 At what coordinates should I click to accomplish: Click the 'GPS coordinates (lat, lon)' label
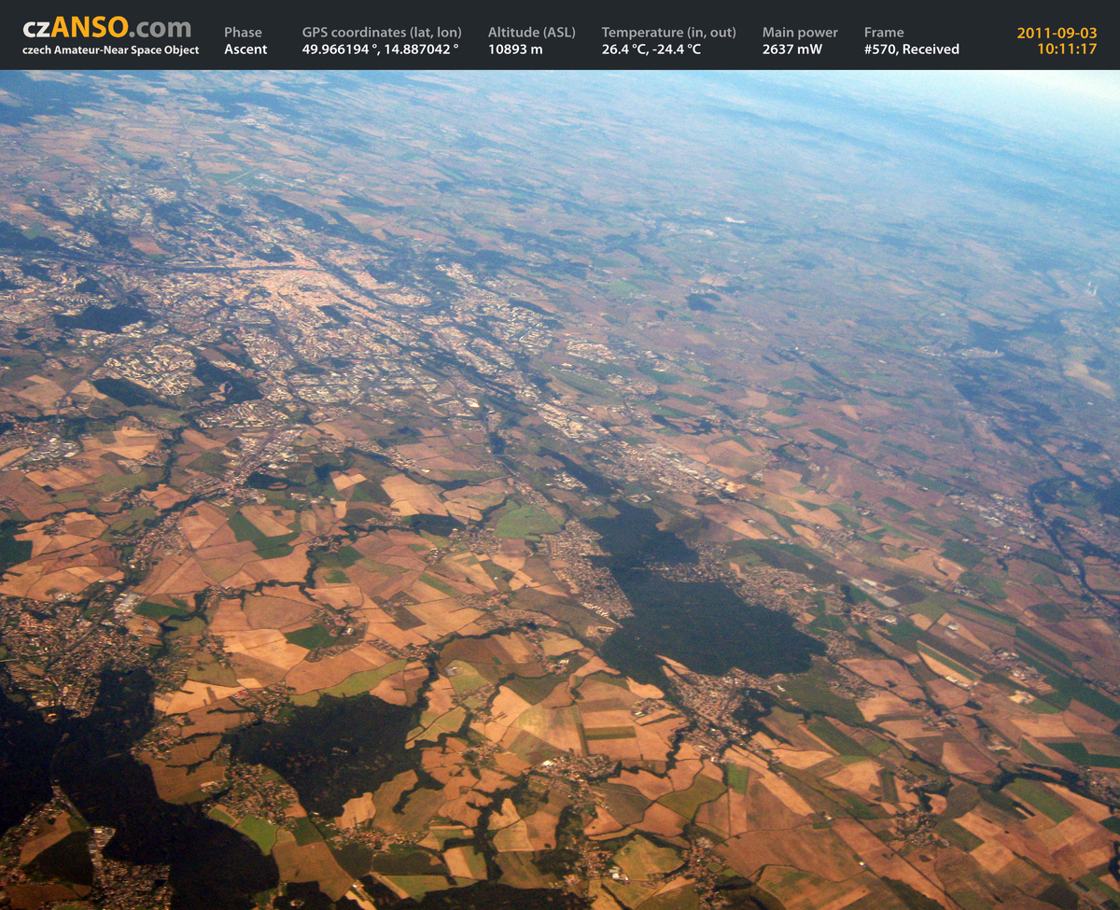point(381,33)
